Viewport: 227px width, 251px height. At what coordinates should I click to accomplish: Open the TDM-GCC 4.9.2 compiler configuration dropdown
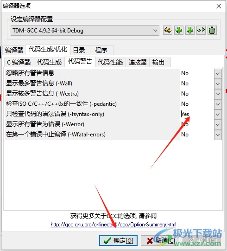tap(85, 31)
